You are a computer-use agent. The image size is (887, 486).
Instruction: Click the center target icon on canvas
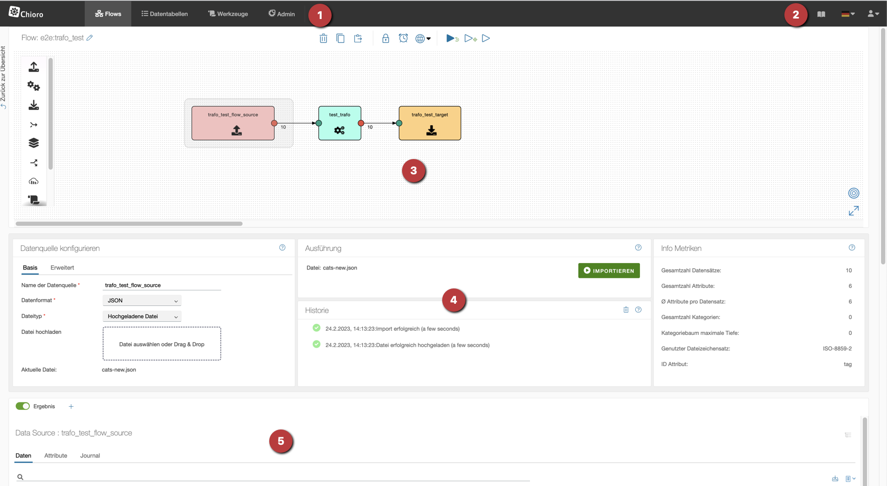[853, 193]
